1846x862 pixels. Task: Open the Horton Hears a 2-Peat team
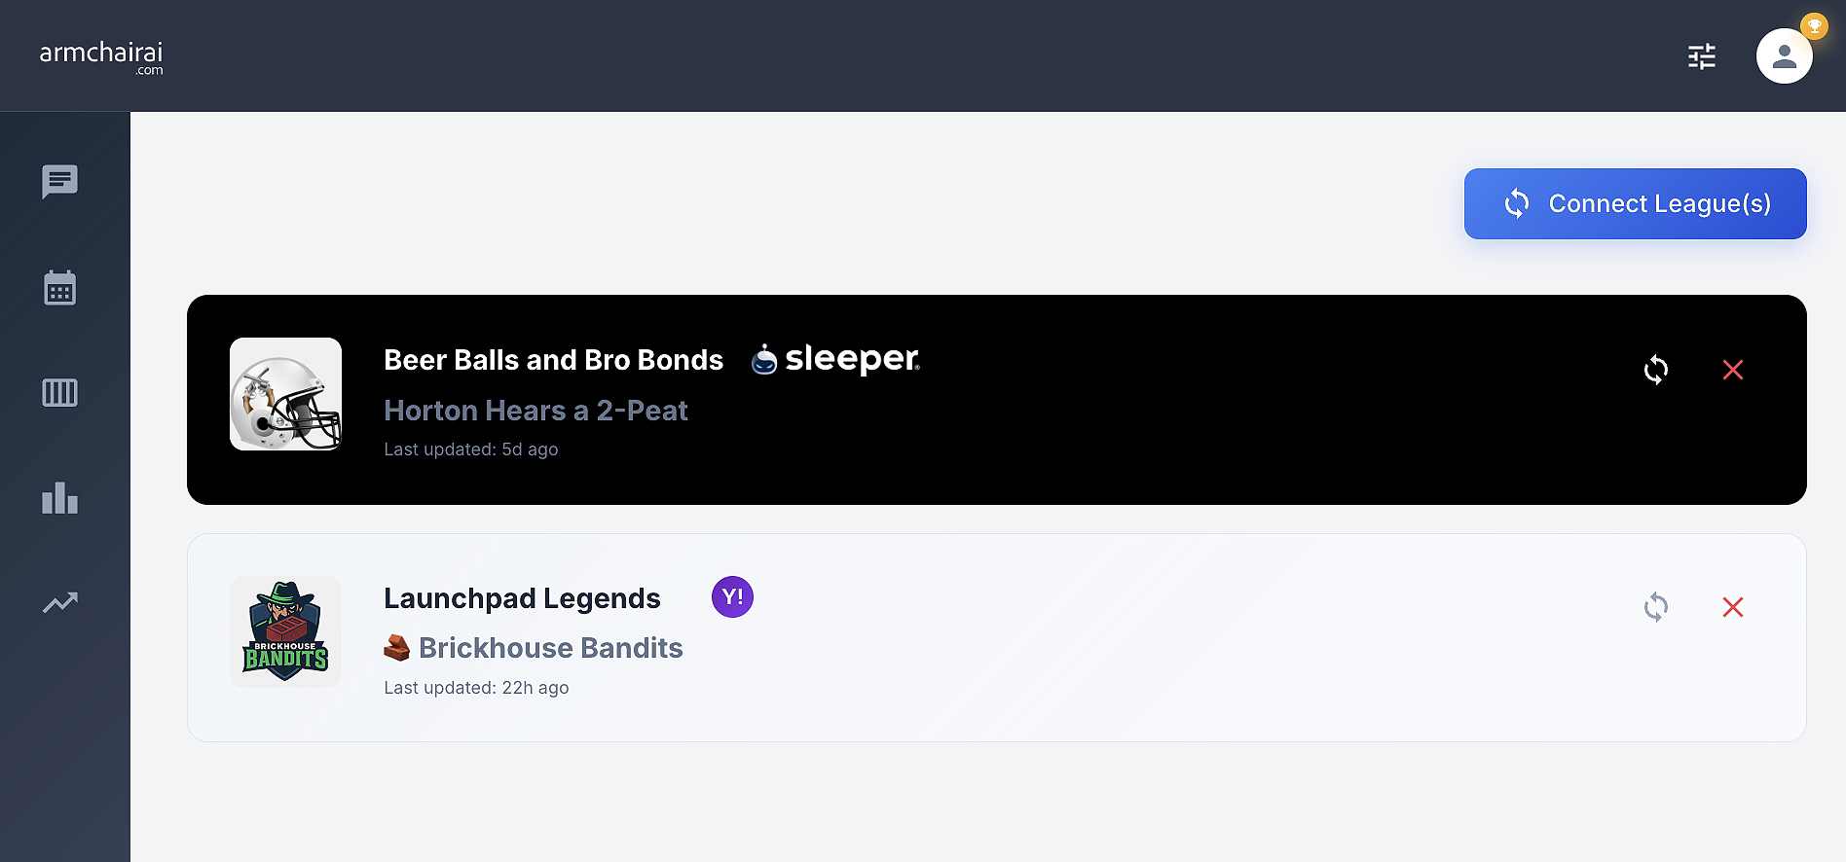coord(535,410)
